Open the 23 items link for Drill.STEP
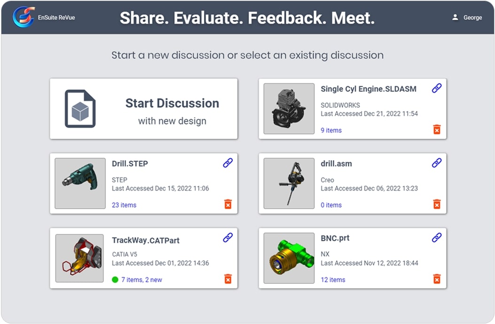Image resolution: width=495 pixels, height=324 pixels. click(124, 205)
